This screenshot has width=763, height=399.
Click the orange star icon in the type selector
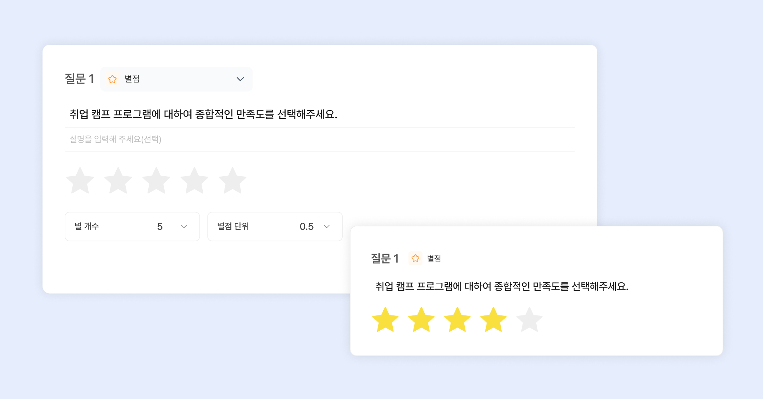pyautogui.click(x=113, y=79)
